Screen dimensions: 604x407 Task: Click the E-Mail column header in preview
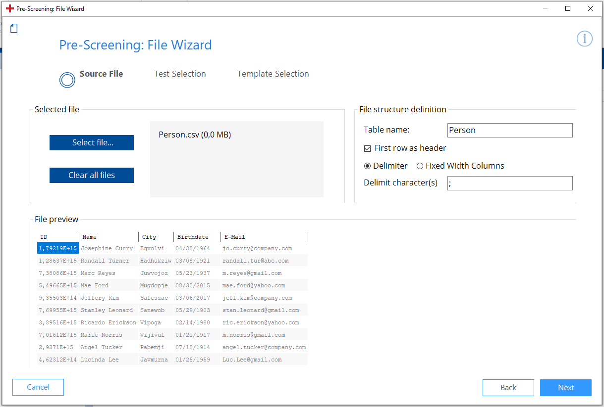(235, 237)
